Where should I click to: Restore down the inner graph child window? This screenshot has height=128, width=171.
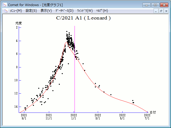[161, 11]
